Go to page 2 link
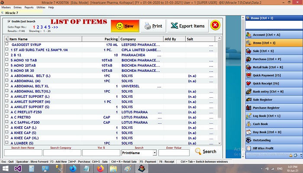This screenshot has height=173, width=303. [38, 27]
